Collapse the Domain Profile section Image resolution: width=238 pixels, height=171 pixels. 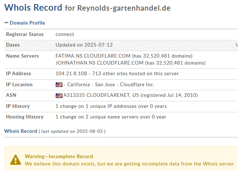(x=25, y=23)
